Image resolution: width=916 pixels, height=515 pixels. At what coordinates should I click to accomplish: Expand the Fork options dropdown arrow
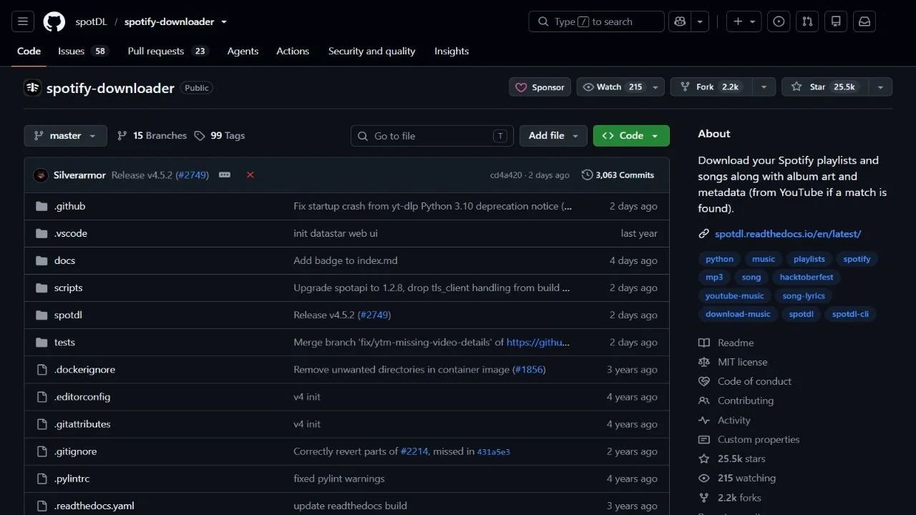[x=764, y=87]
